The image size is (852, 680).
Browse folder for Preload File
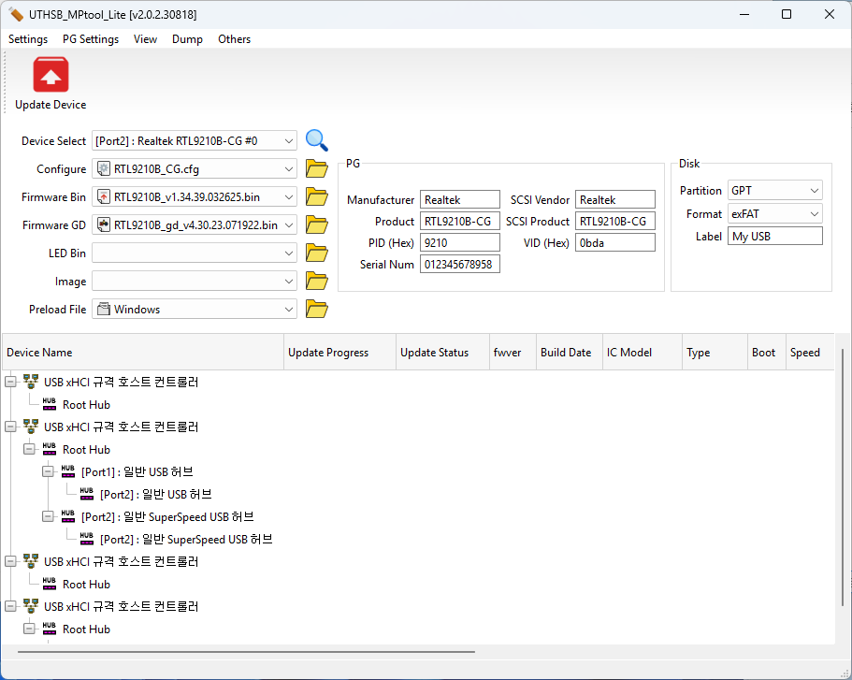pos(317,310)
